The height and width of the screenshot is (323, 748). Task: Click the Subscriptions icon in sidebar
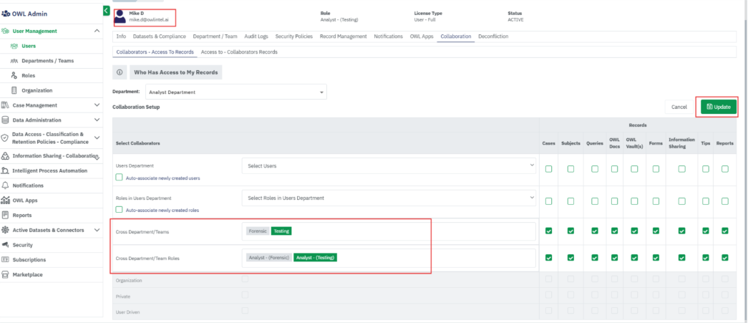(x=6, y=260)
